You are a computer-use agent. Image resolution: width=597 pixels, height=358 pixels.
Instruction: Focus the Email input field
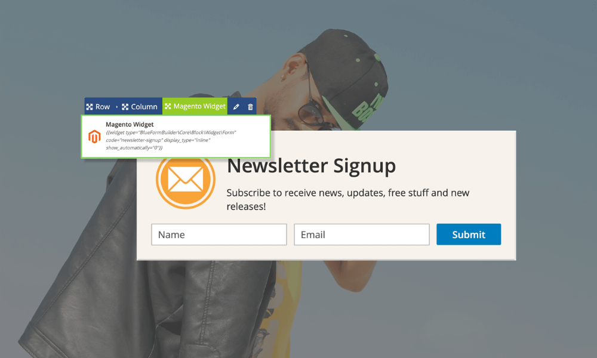(x=362, y=234)
